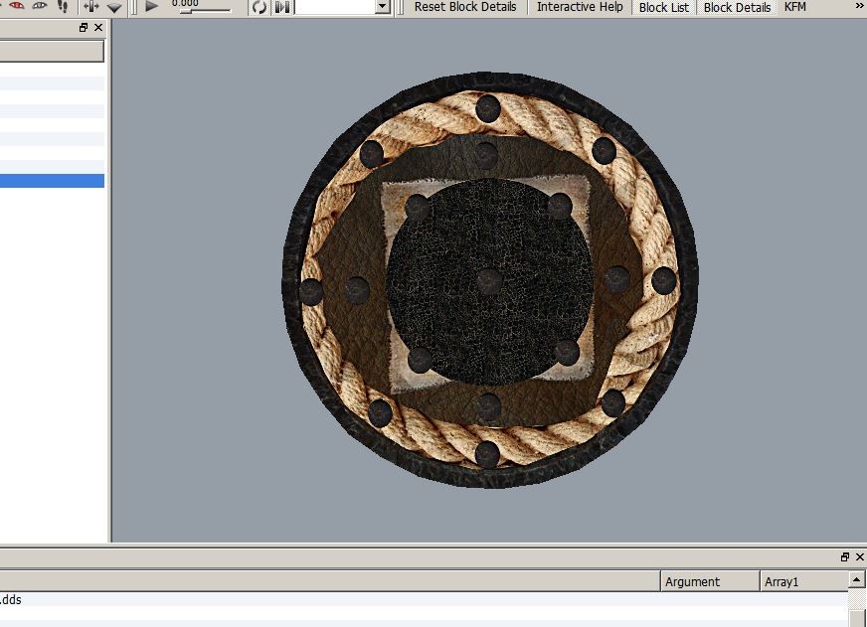Click the Argument column header
This screenshot has height=627, width=867.
(710, 581)
